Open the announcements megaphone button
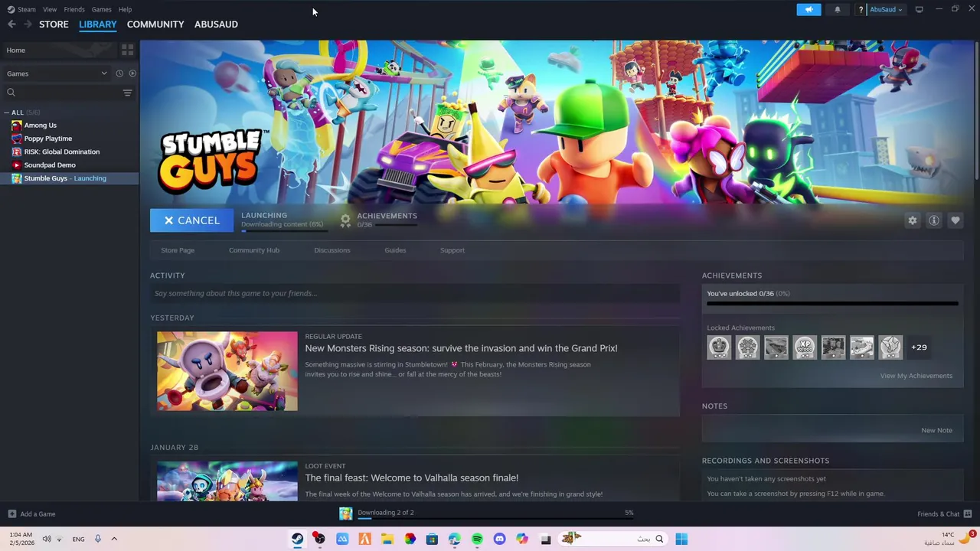Image resolution: width=980 pixels, height=551 pixels. click(x=808, y=9)
